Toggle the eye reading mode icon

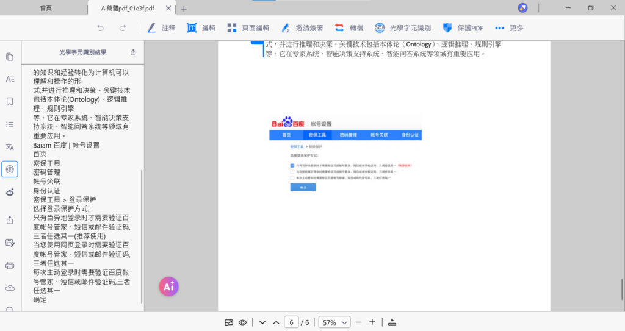click(242, 322)
